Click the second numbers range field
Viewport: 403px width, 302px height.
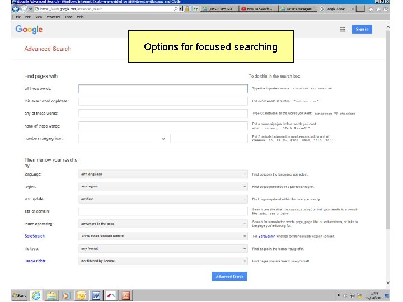209,139
